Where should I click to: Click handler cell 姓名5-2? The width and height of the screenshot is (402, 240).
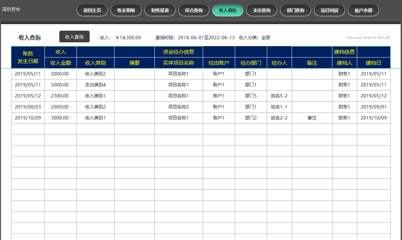point(279,96)
